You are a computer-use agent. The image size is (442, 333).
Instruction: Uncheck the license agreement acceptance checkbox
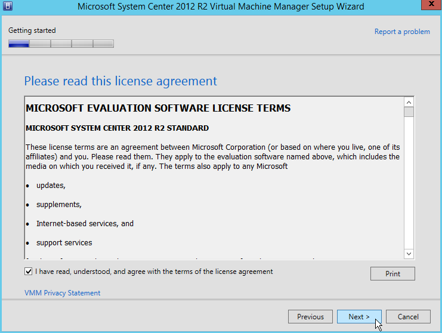point(29,272)
